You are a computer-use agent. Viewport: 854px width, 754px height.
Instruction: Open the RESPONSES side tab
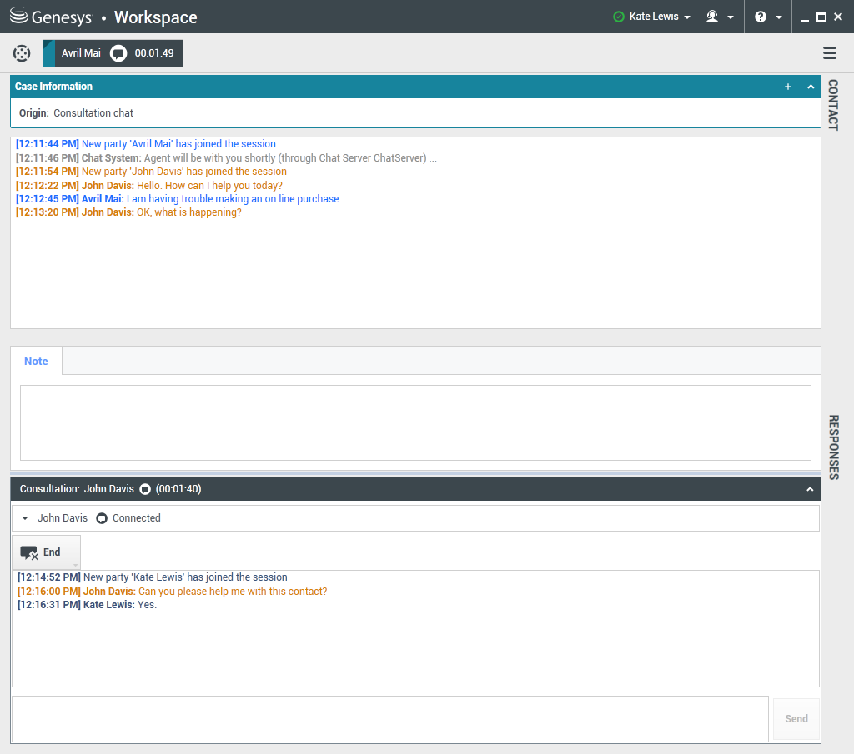tap(832, 447)
